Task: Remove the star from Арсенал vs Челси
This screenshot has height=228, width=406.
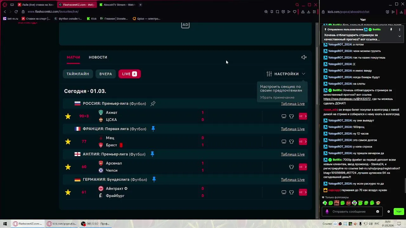Action: click(68, 167)
